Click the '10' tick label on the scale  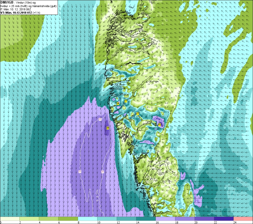[99, 222]
